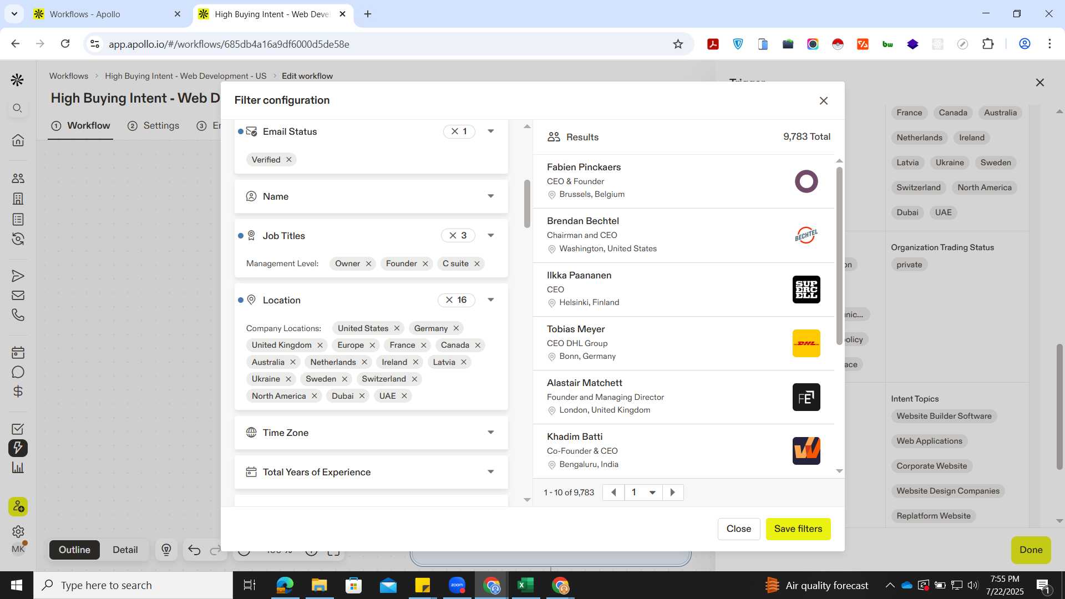Remove the Owner management level chip
The height and width of the screenshot is (599, 1065).
(368, 263)
